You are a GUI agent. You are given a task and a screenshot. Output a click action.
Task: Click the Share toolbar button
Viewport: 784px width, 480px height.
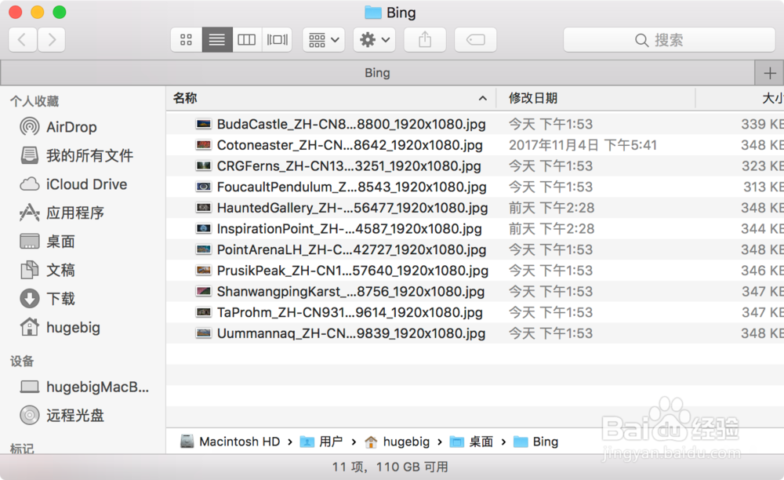425,39
